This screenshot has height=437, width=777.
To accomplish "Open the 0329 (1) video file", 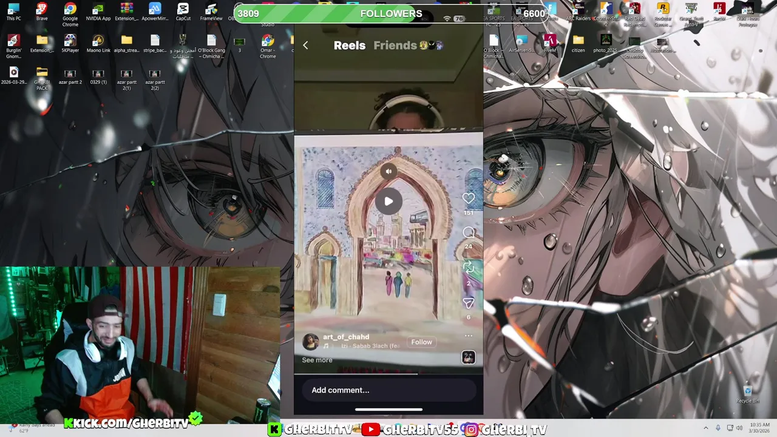I will [98, 76].
